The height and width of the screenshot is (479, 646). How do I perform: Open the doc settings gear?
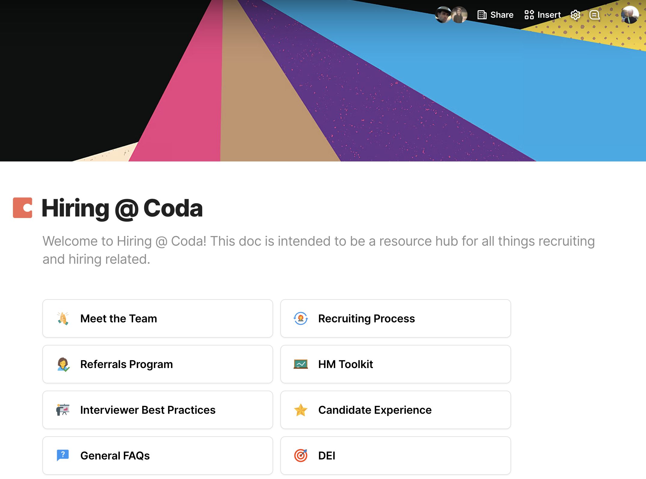[575, 15]
